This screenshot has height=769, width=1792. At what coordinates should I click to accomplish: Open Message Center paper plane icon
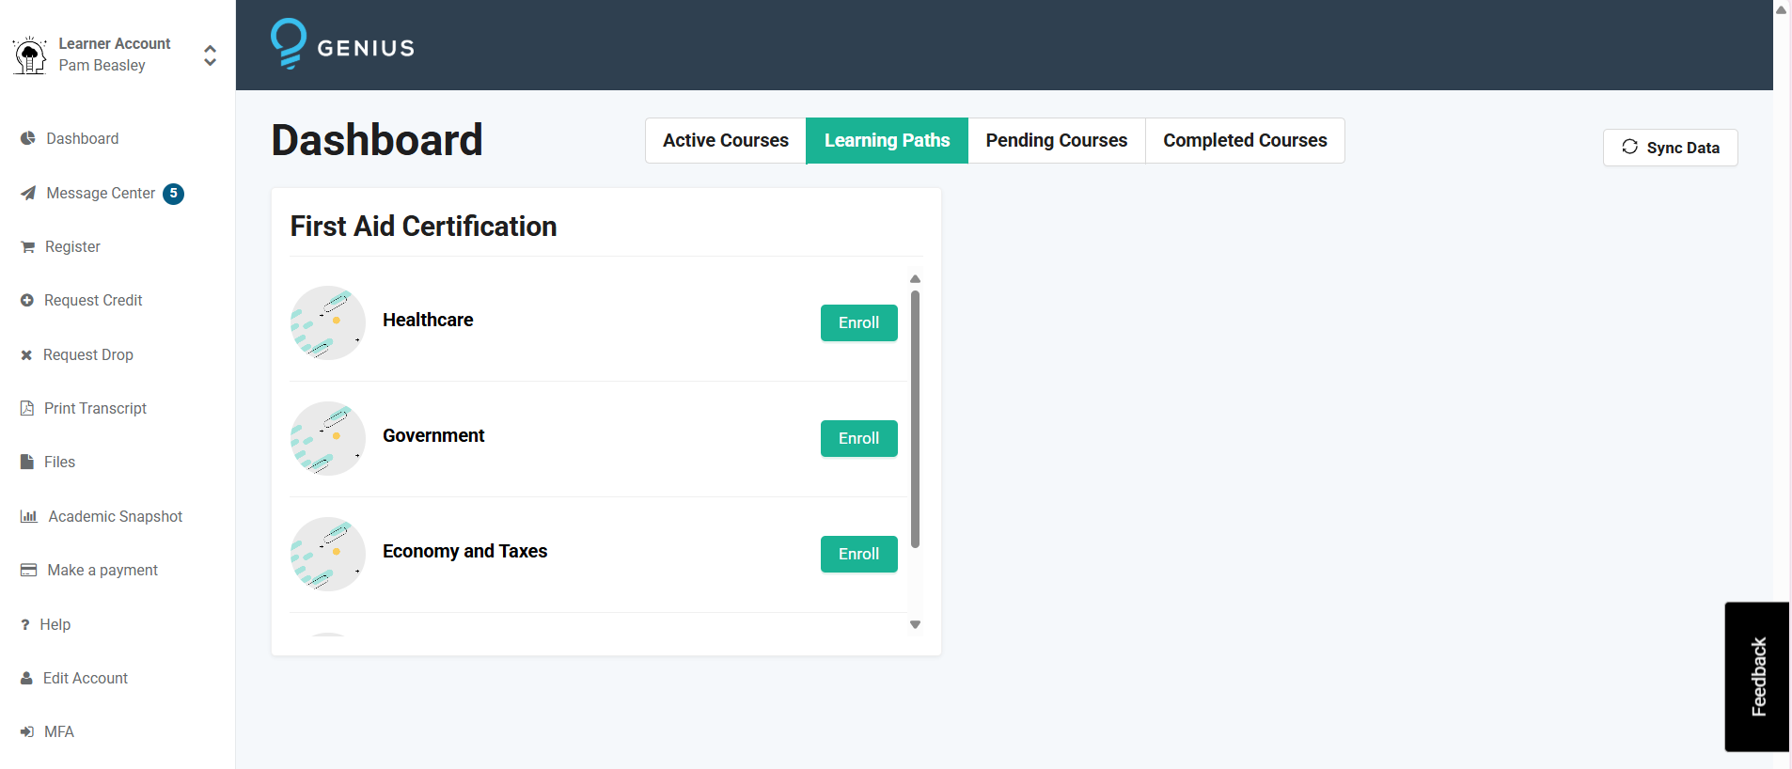pyautogui.click(x=27, y=193)
